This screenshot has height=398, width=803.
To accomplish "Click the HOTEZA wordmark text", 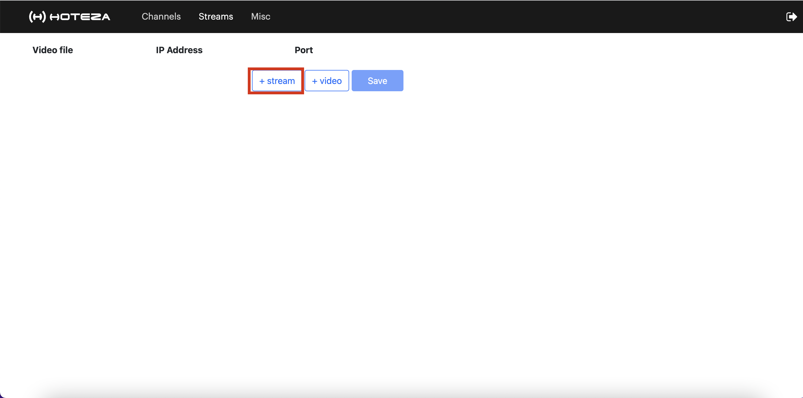I will click(80, 17).
